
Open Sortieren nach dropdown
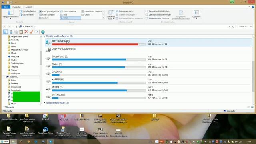point(111,15)
